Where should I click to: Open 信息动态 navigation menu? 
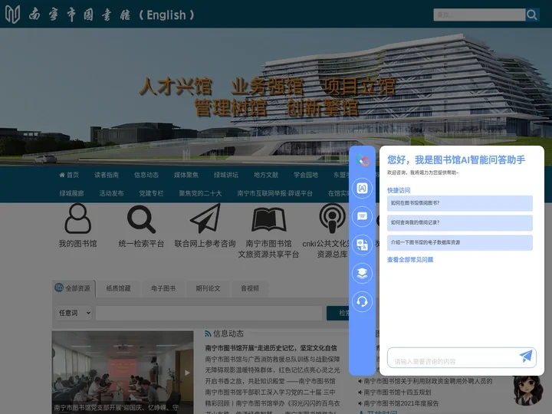[x=146, y=175]
